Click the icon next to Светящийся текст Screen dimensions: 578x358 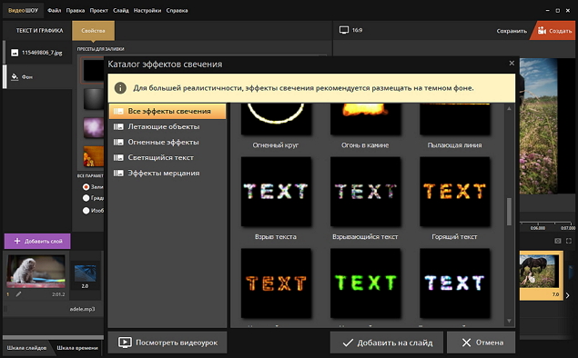[118, 157]
